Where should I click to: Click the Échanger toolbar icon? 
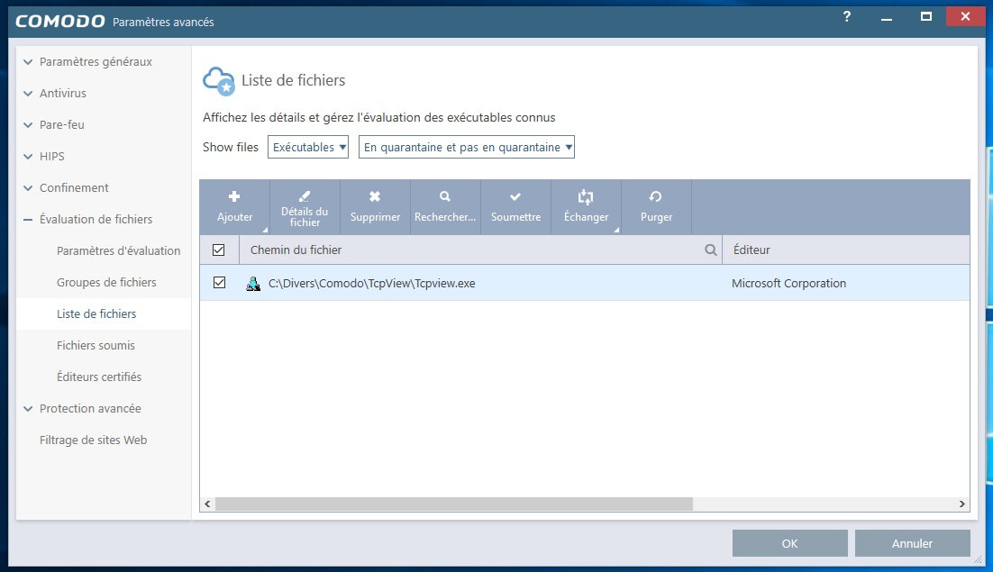(586, 197)
